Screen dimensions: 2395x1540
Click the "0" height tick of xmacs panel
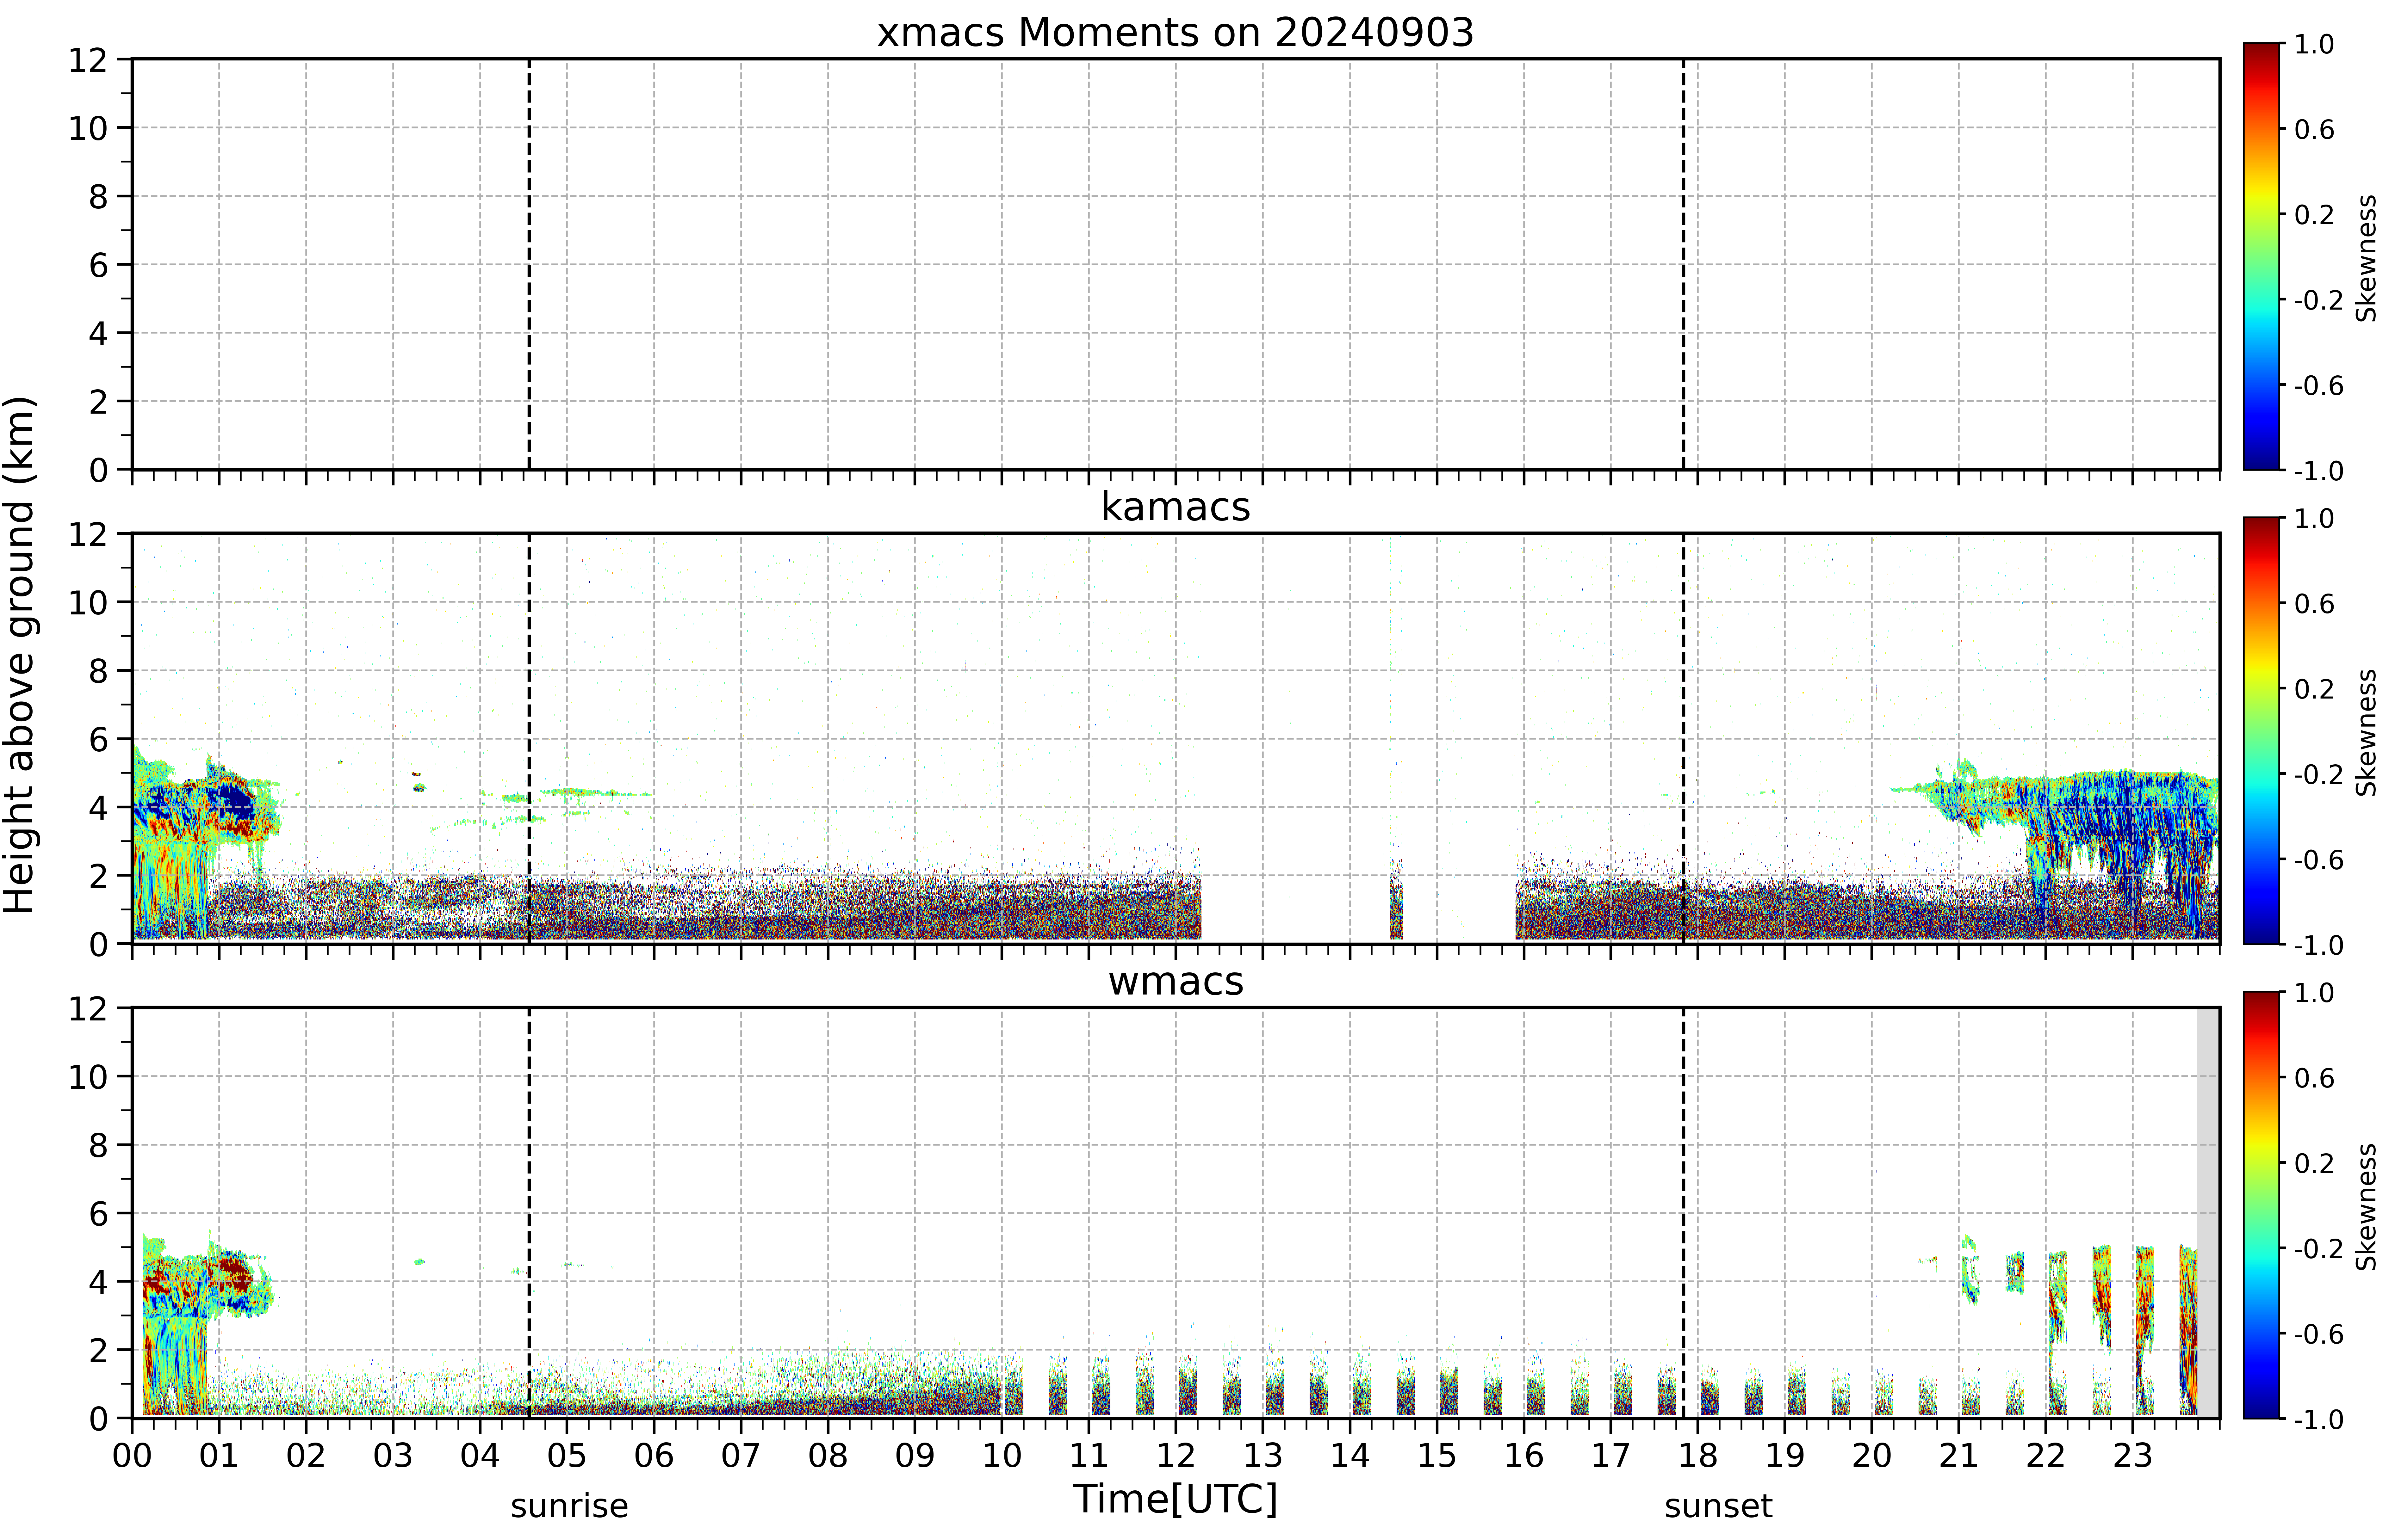[98, 470]
